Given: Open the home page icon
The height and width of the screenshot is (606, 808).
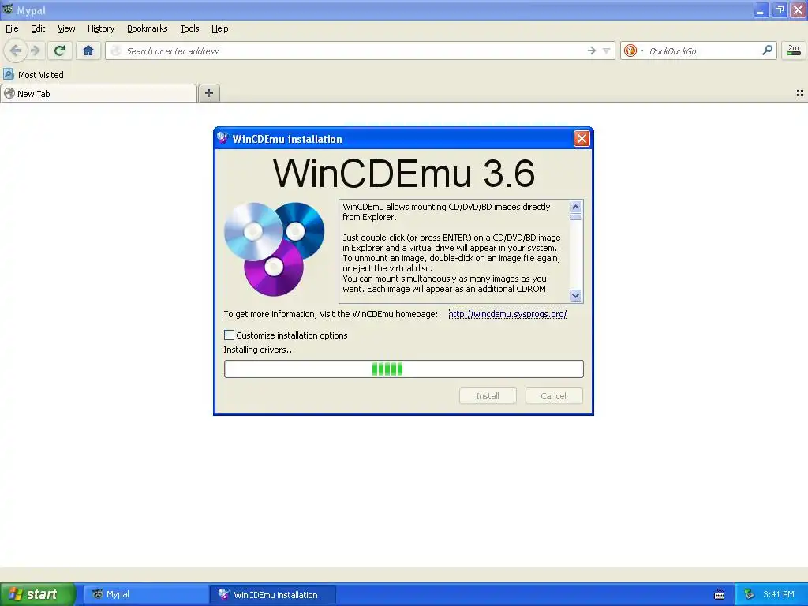Looking at the screenshot, I should coord(88,50).
